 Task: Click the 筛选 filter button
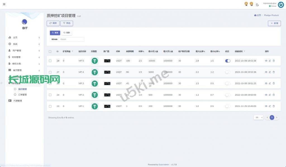coord(66,23)
